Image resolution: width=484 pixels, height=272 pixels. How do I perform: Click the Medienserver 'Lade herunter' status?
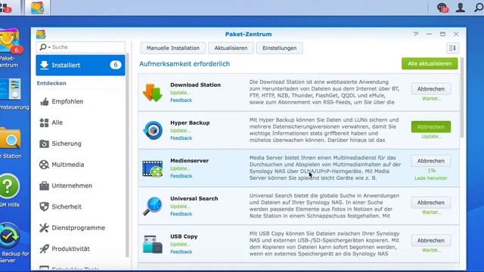(430, 178)
